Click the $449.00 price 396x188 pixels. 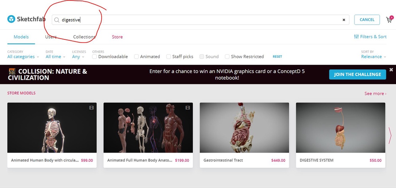point(278,160)
